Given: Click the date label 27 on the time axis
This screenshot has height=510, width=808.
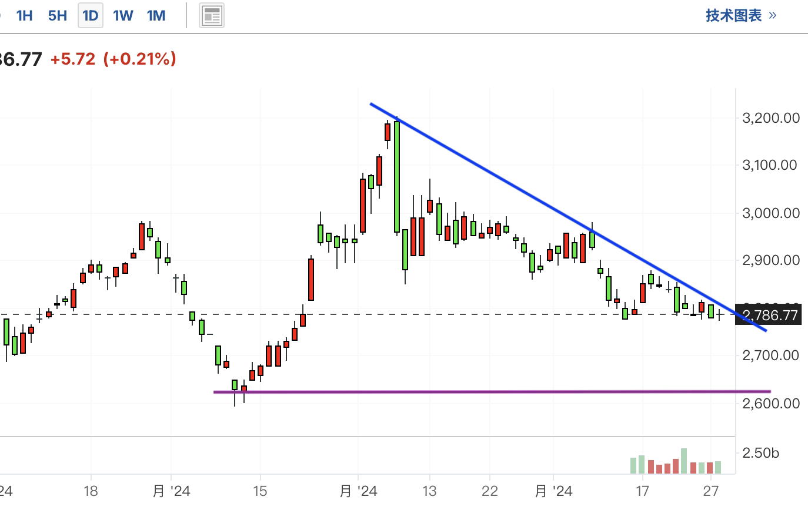Looking at the screenshot, I should [712, 491].
